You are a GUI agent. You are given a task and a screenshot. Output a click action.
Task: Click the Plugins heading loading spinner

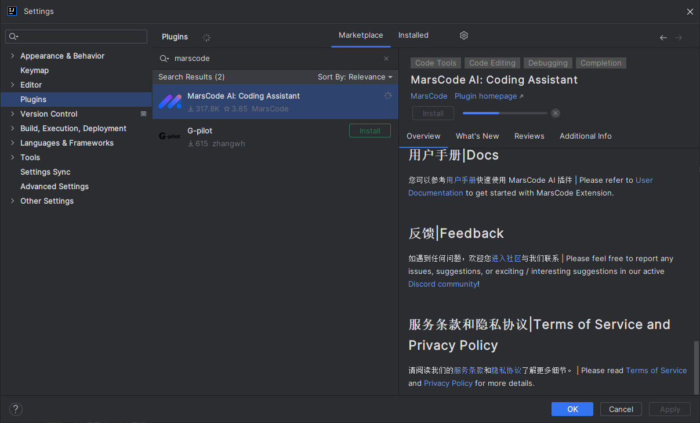pos(206,37)
